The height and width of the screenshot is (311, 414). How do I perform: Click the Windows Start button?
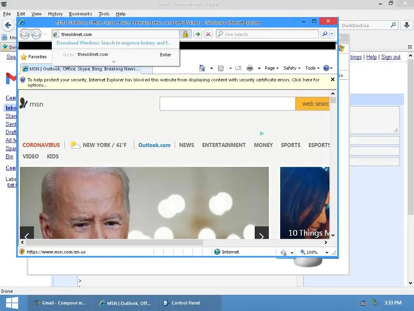click(12, 303)
